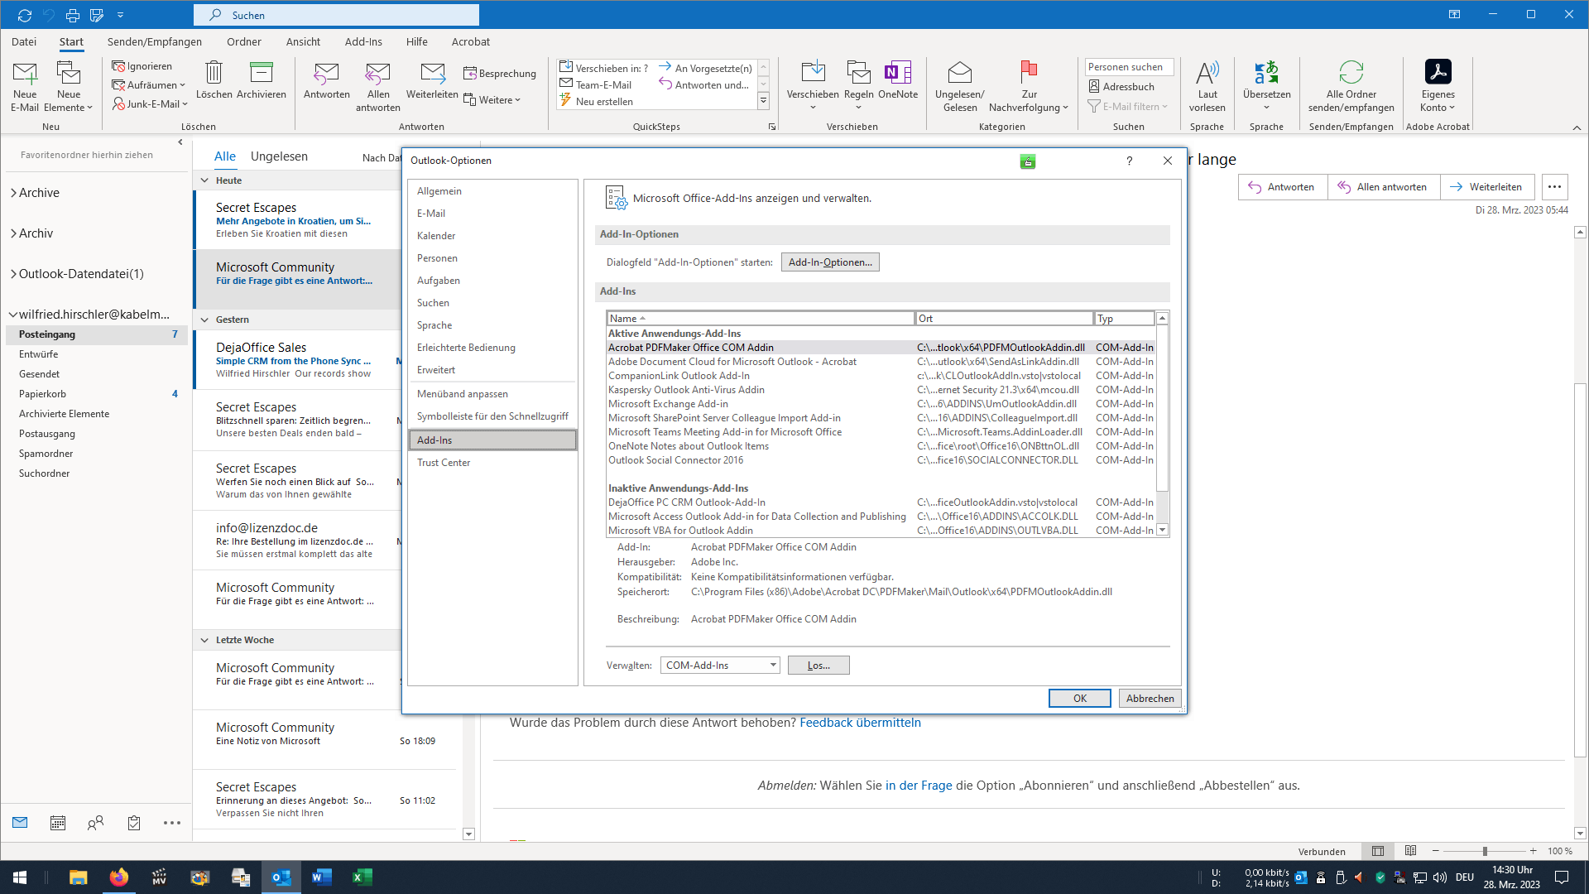Click OK in Outlook-Optionen dialog
The width and height of the screenshot is (1589, 894).
click(x=1079, y=699)
